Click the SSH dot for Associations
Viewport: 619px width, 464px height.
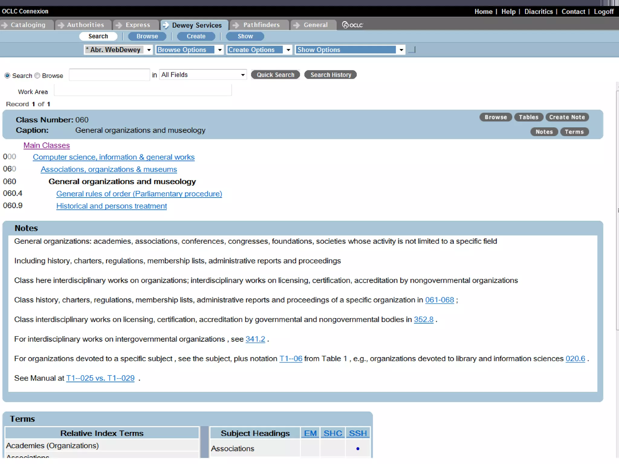pos(358,449)
